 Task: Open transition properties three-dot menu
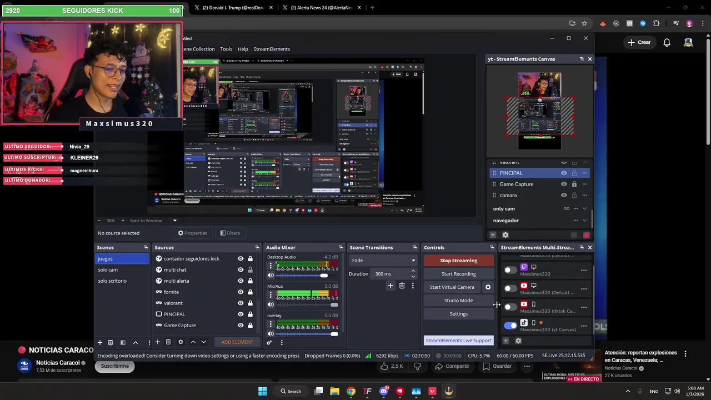pyautogui.click(x=413, y=286)
